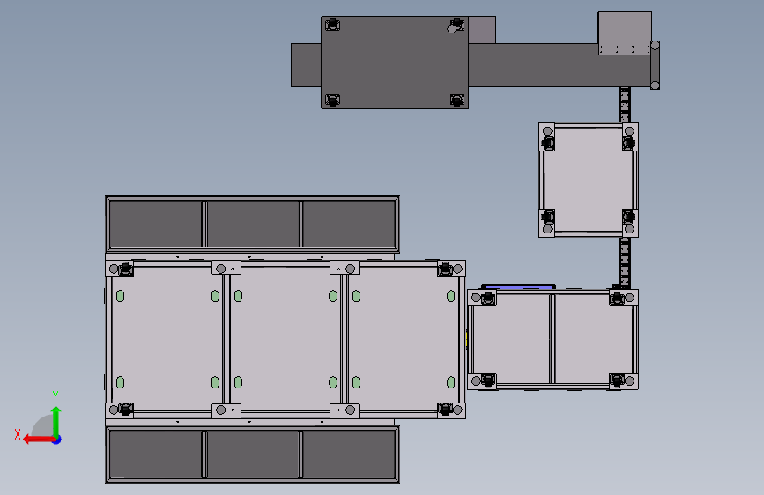Select the cable chain segment just below the top conveyor
Image resolution: width=764 pixels, height=495 pixels.
[x=625, y=105]
